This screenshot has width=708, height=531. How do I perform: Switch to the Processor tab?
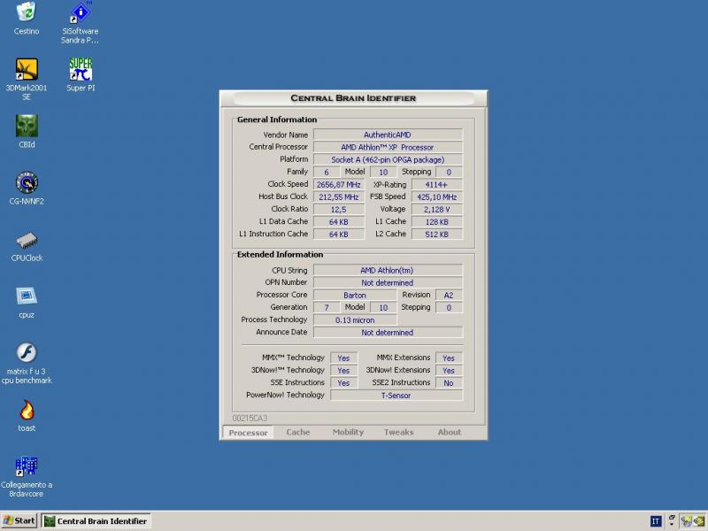[x=248, y=432]
